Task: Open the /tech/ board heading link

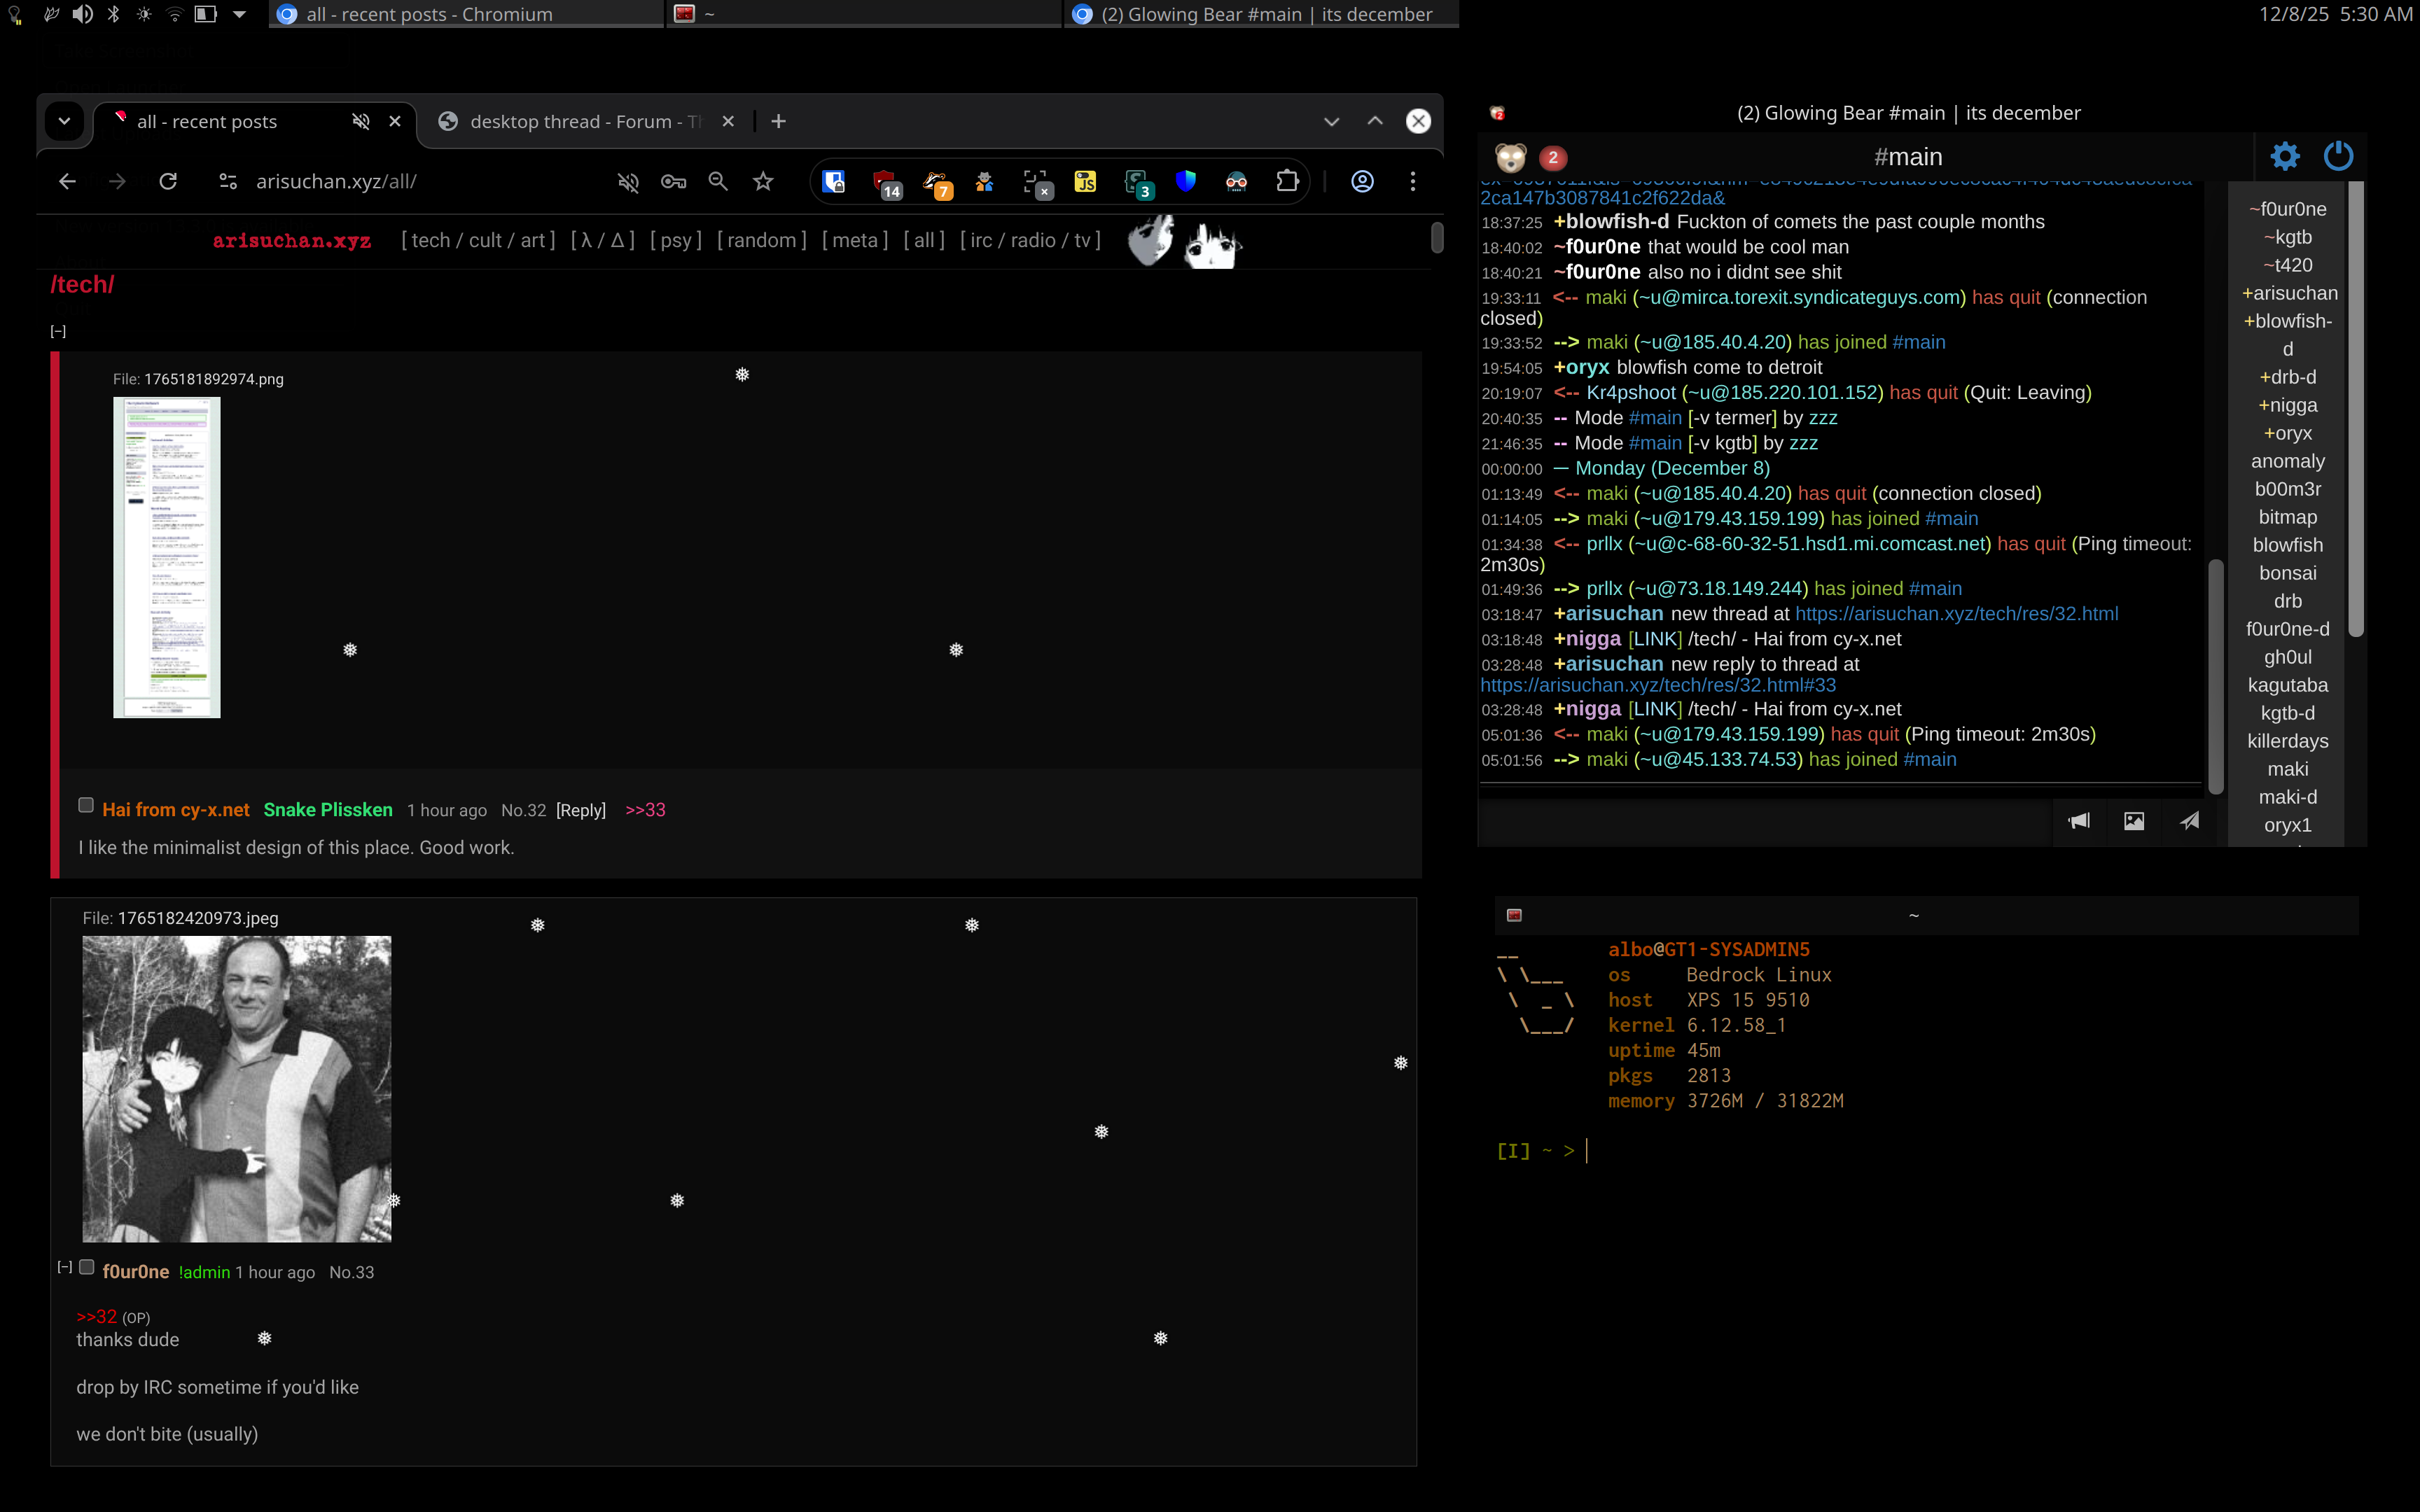Action: (82, 285)
